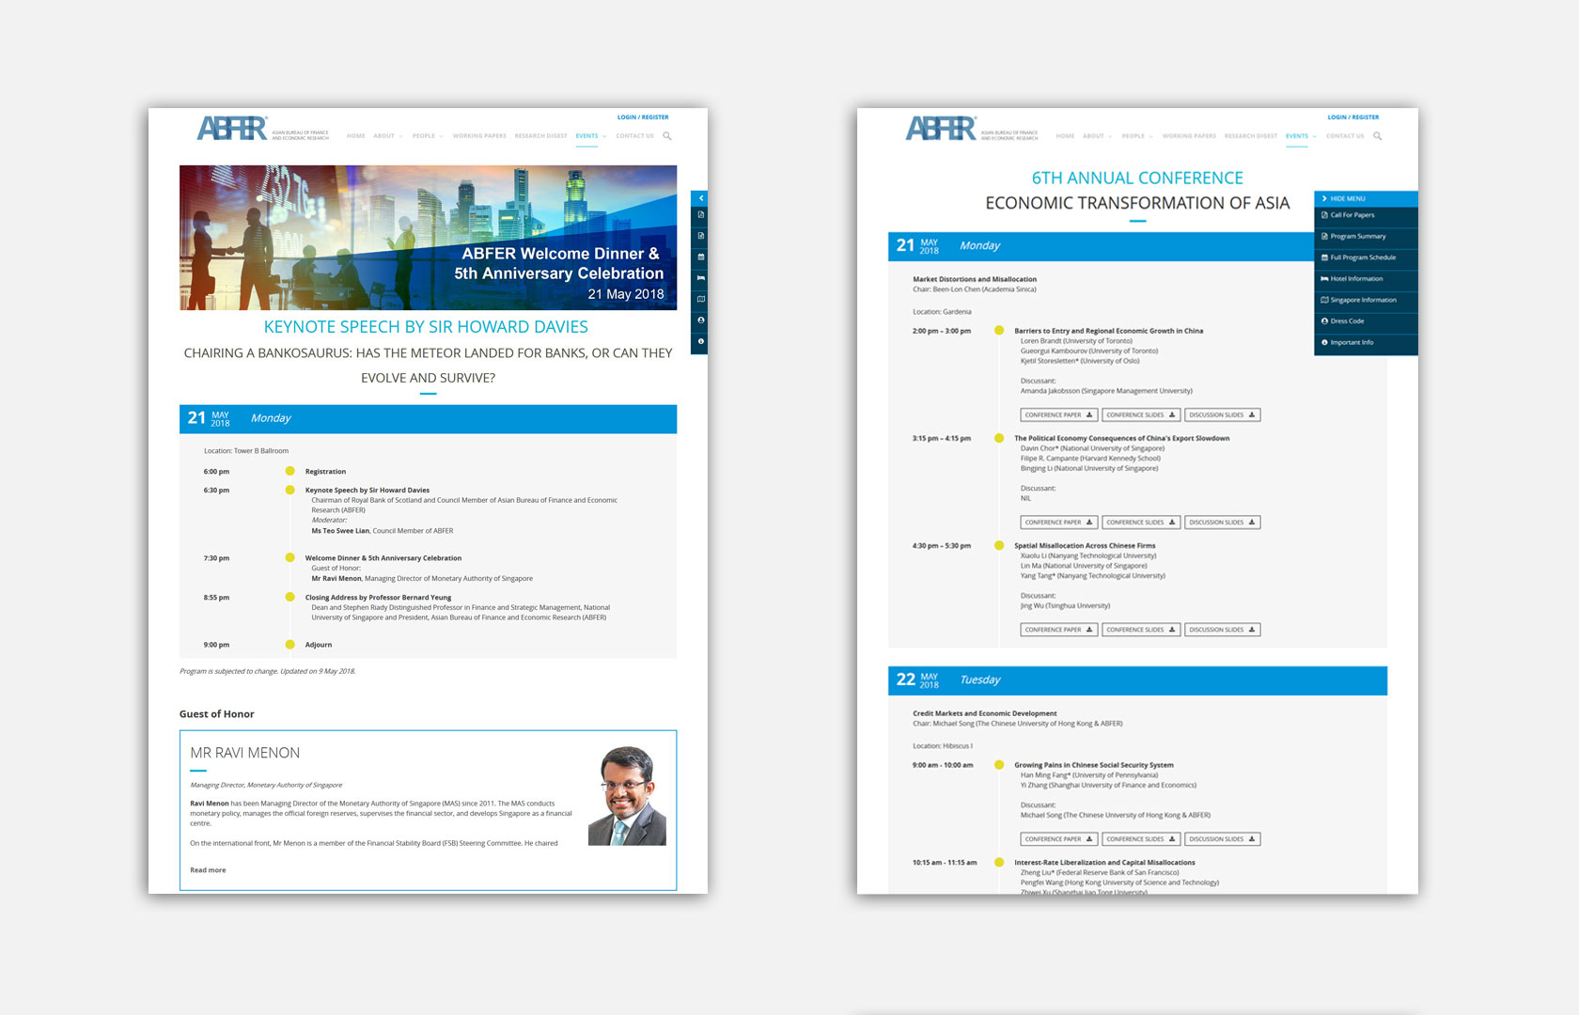Click 'Closing Address by Professor Bernard Yeung' entry

point(378,598)
